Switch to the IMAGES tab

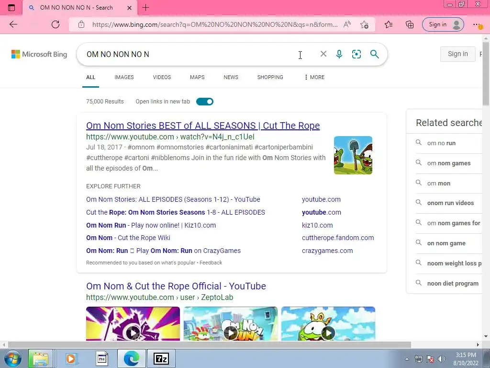124,77
